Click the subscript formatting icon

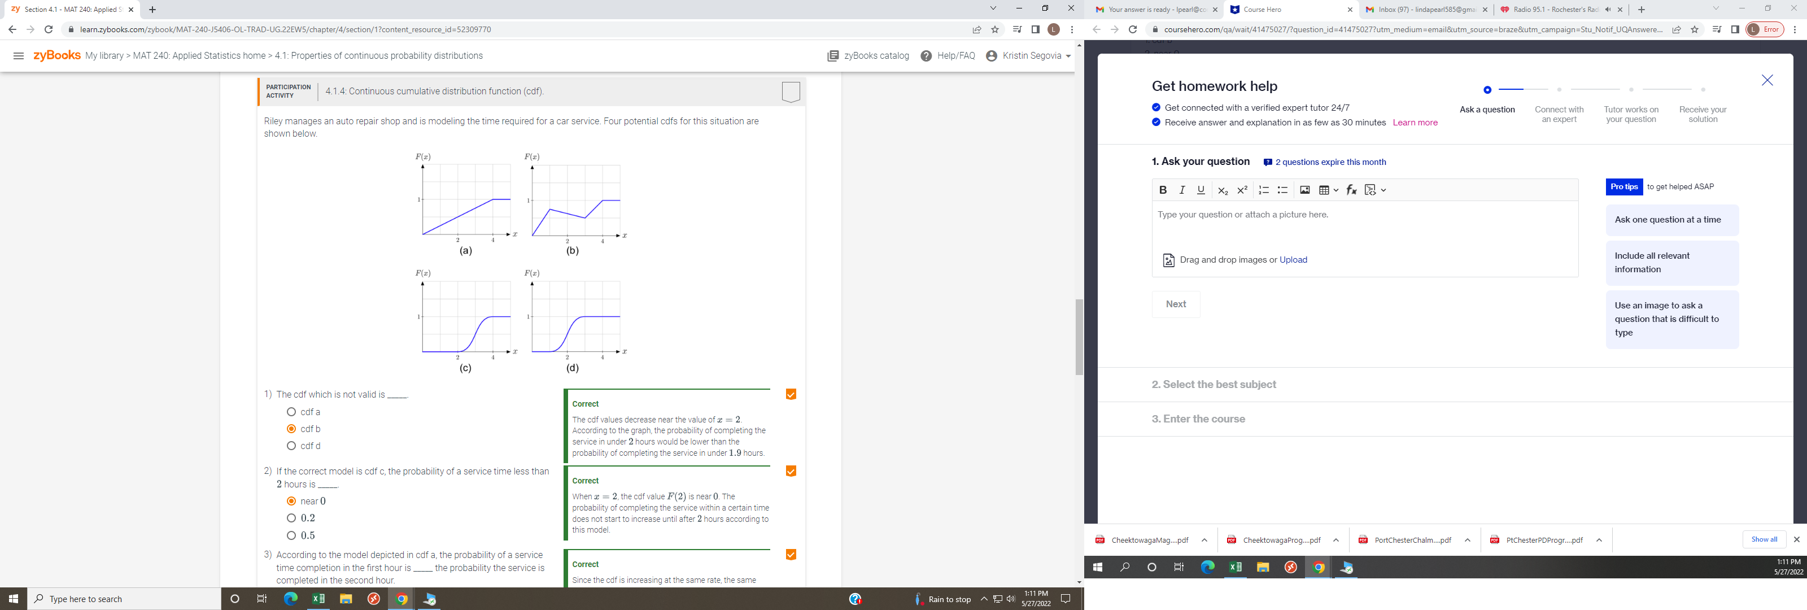tap(1223, 190)
